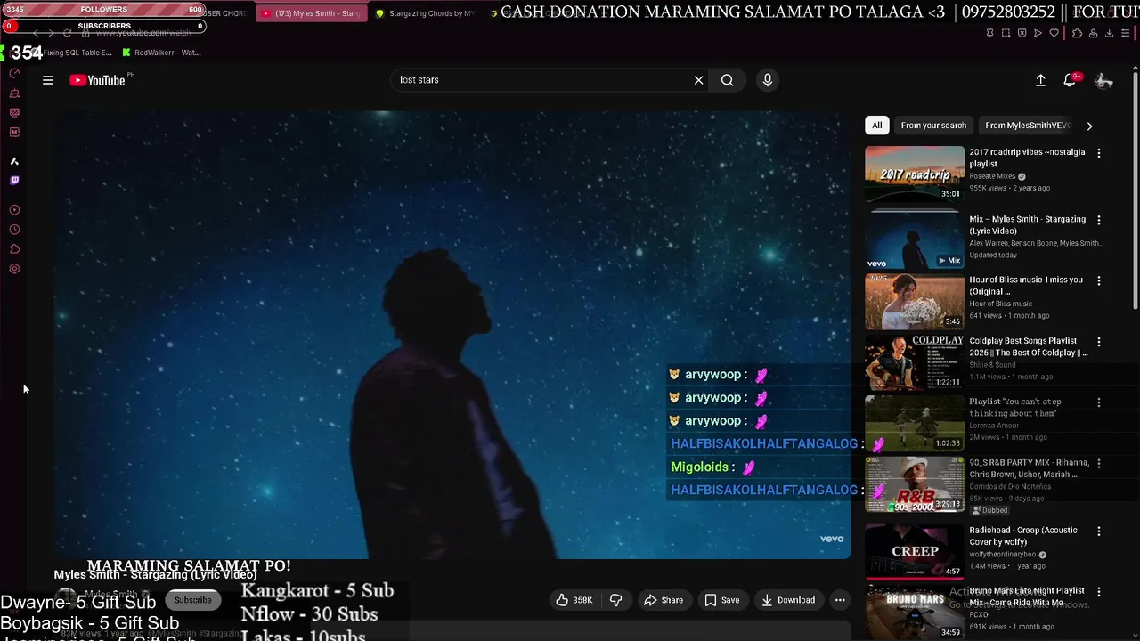The height and width of the screenshot is (641, 1140).
Task: Toggle the Subscribe button for Myles Smith
Action: [x=193, y=600]
